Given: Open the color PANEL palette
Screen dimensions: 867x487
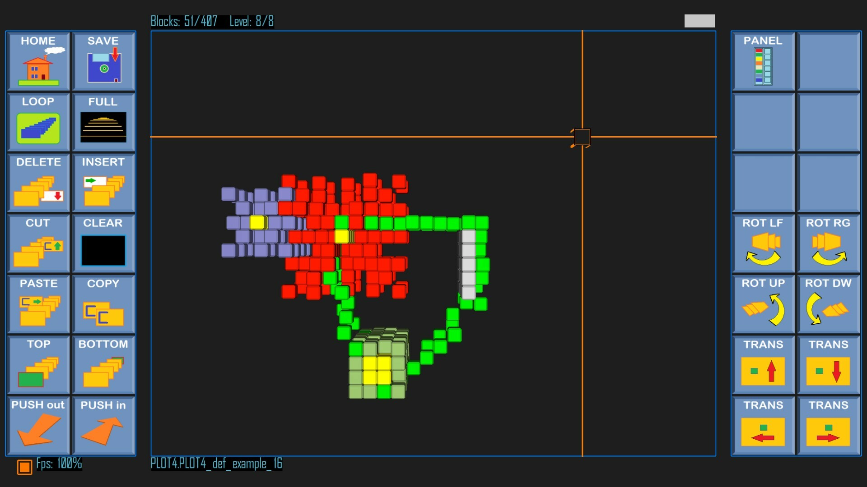Looking at the screenshot, I should tap(763, 62).
